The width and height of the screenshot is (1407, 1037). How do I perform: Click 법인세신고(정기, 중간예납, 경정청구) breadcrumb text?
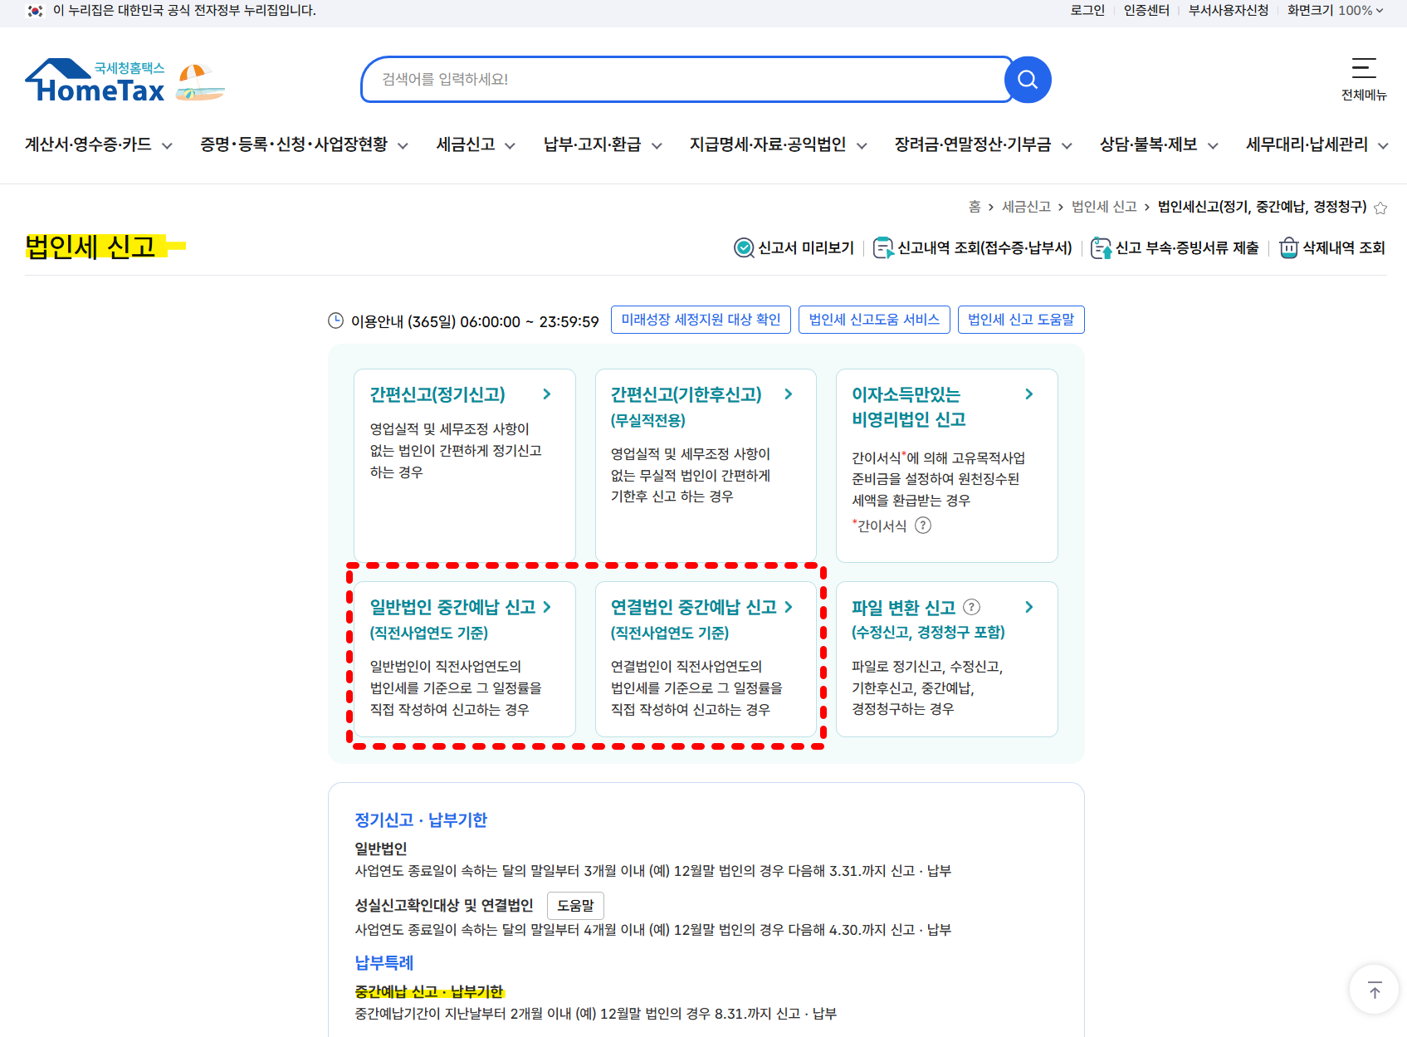(x=1263, y=207)
